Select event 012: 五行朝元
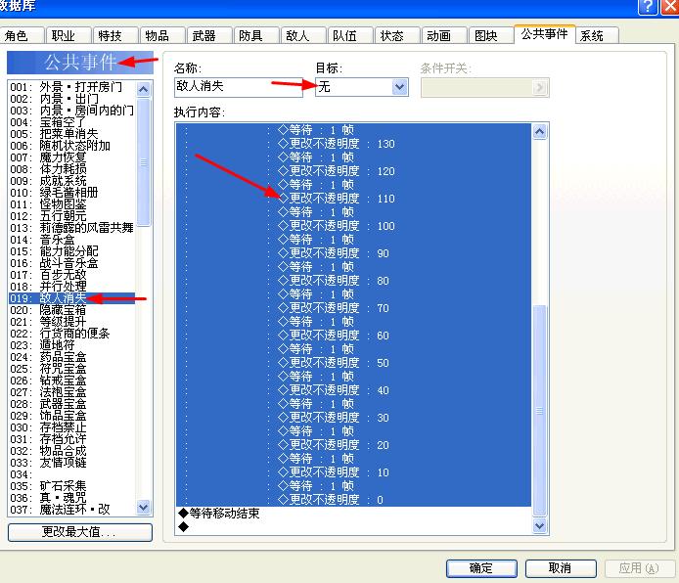 coord(71,216)
